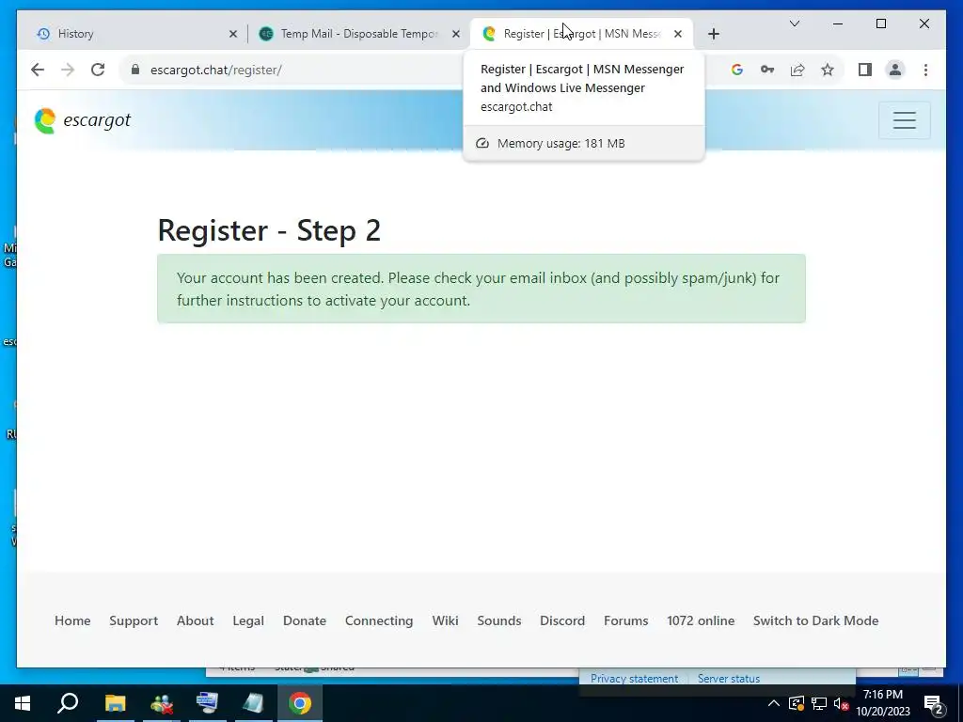Click Privacy statement in background window
963x722 pixels.
pyautogui.click(x=635, y=679)
